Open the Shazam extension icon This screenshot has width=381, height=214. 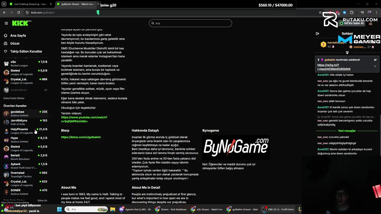(x=344, y=12)
